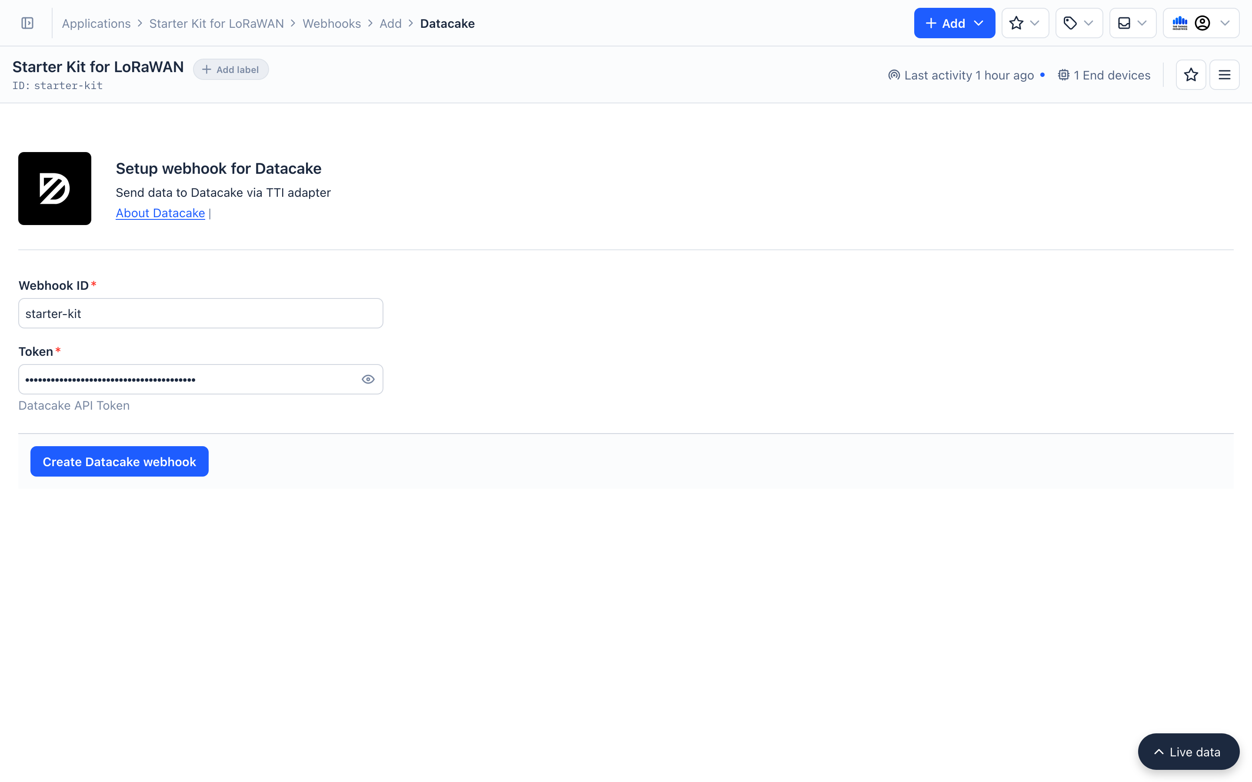Image resolution: width=1252 pixels, height=782 pixels.
Task: Click the Webhook ID input field
Action: 200,313
